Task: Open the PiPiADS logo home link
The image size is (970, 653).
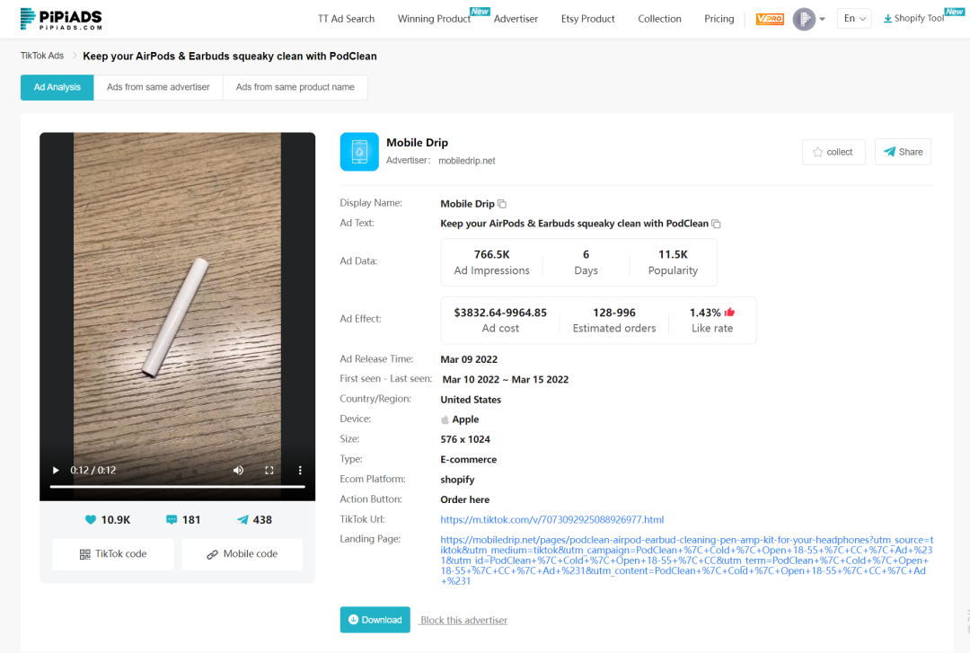Action: [x=61, y=19]
